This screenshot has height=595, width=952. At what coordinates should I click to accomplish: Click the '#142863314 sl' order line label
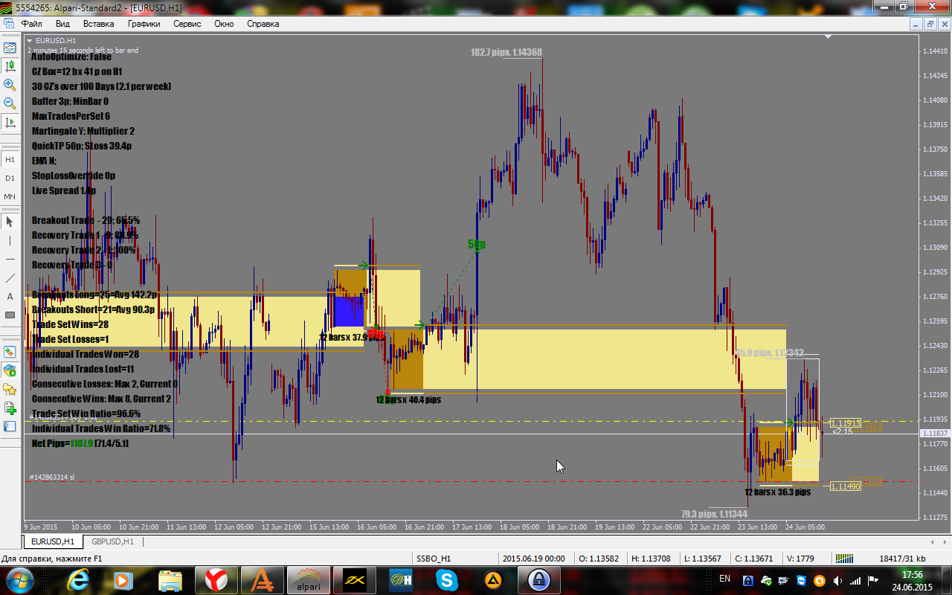click(51, 477)
